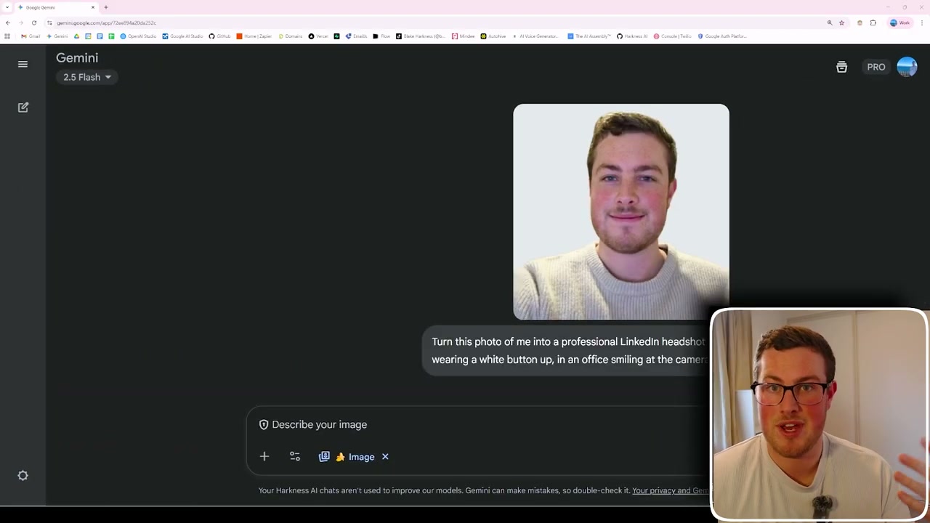The image size is (930, 523).
Task: Open the GitHub bookmark
Action: 219,36
